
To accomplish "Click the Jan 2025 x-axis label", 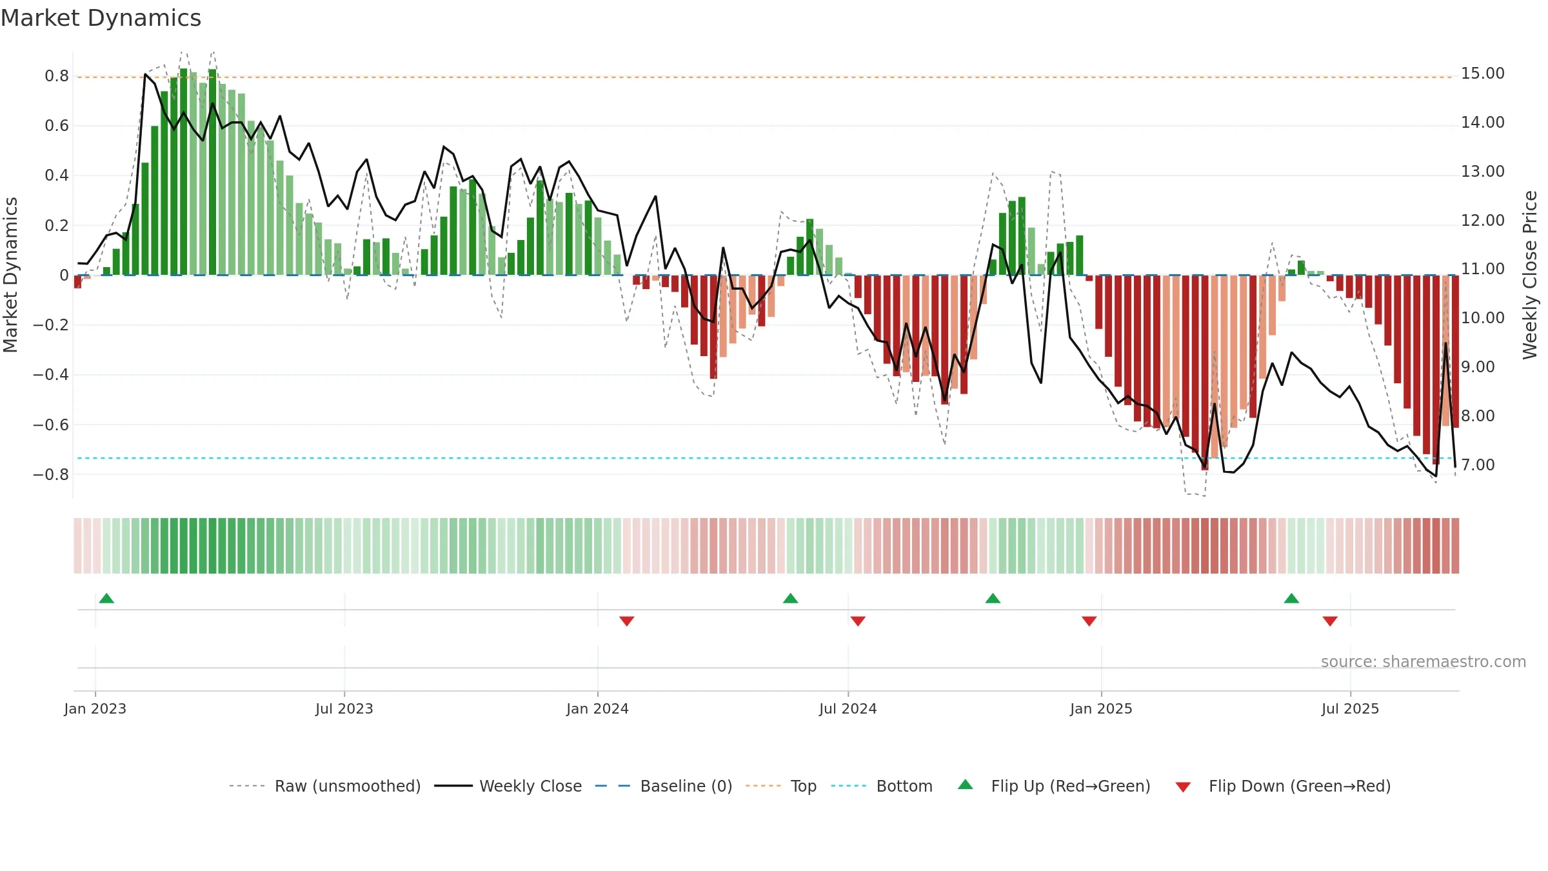I will (1102, 708).
